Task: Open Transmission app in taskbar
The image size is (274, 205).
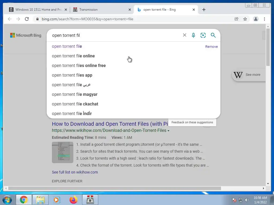Action: point(90,200)
